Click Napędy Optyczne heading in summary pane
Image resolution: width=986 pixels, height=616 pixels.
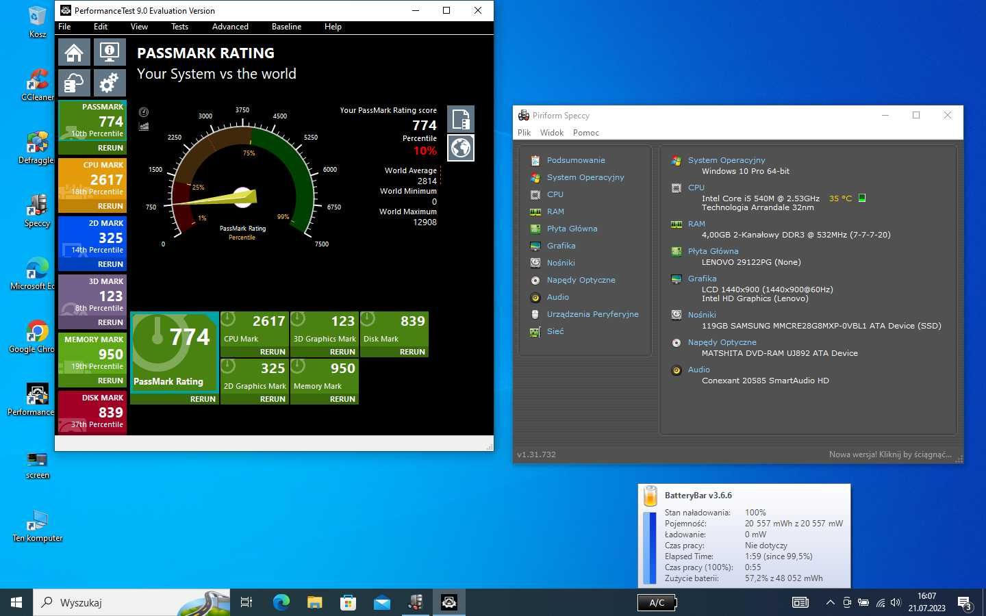pos(722,342)
